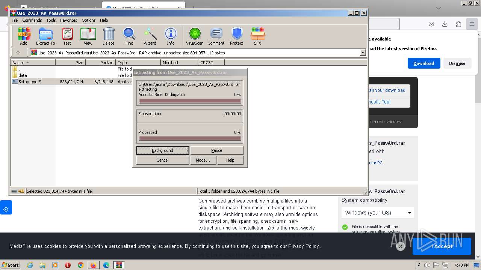
Task: Click the SFX icon
Action: pos(257,36)
